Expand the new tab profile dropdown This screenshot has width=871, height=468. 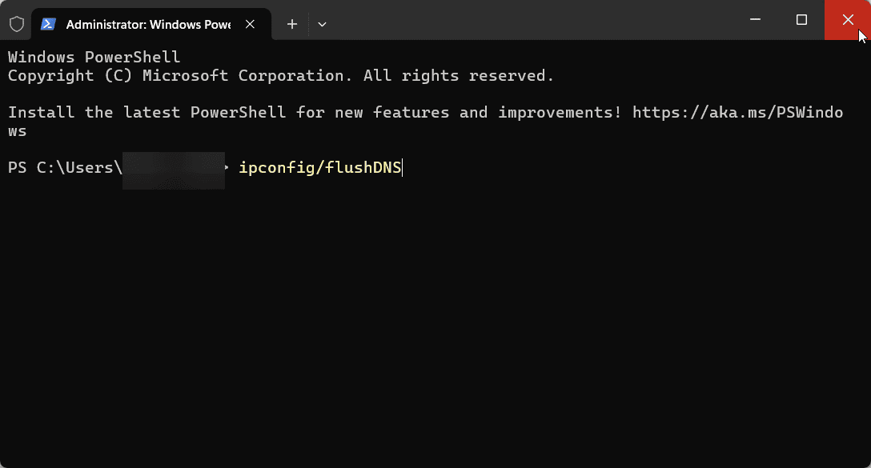pyautogui.click(x=322, y=24)
